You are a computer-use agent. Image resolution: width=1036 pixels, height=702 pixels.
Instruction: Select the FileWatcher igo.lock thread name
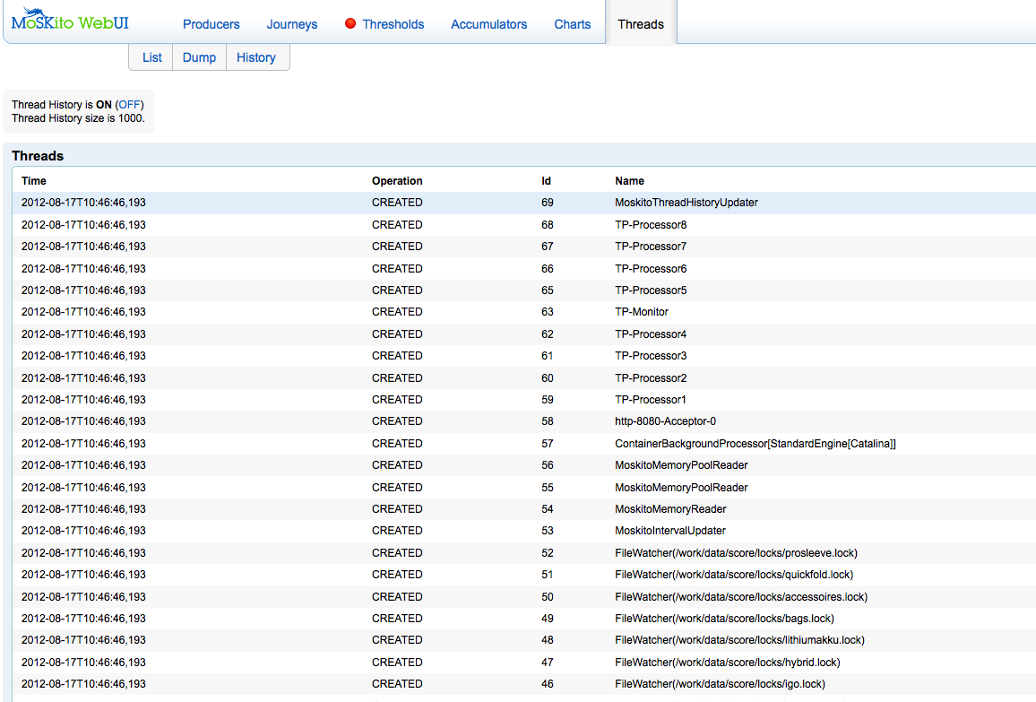pos(721,684)
